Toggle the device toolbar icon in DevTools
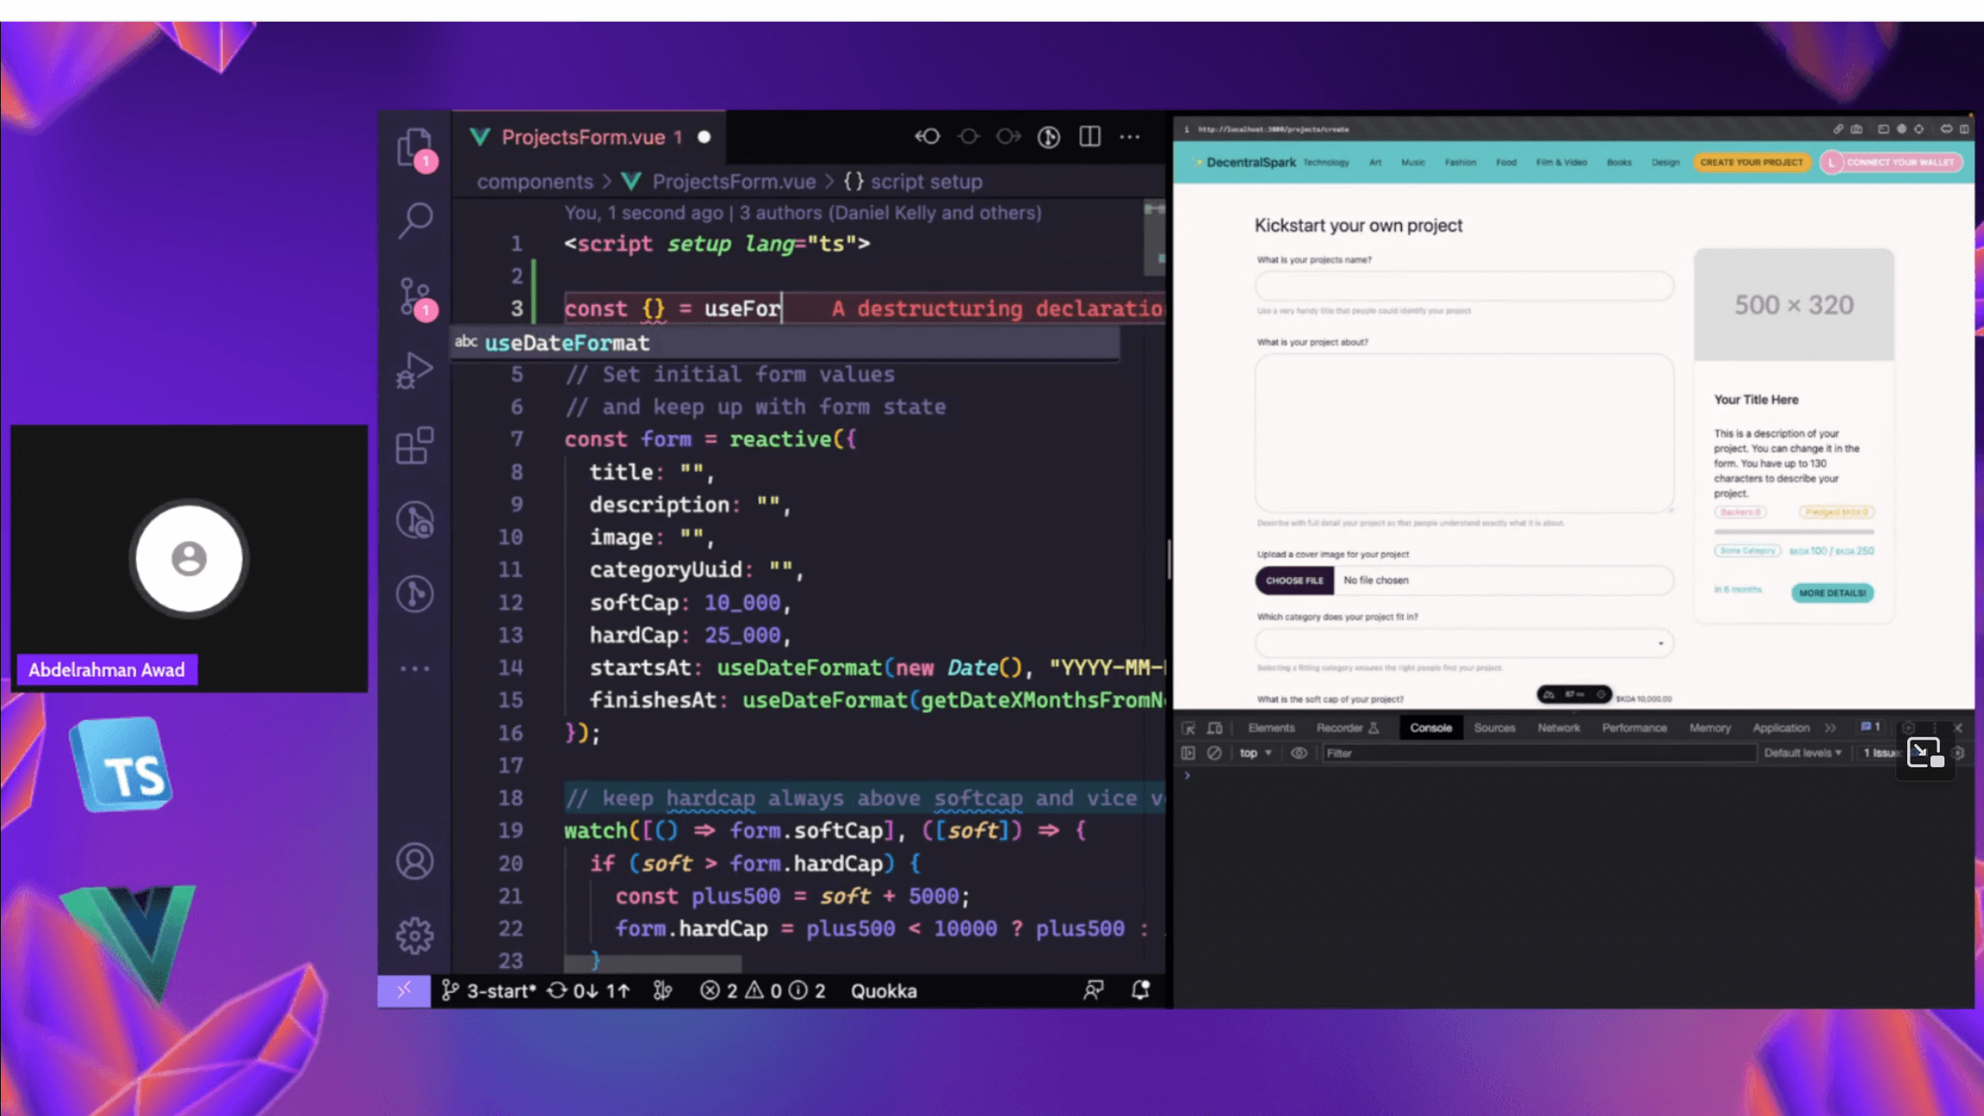1984x1116 pixels. pos(1214,728)
